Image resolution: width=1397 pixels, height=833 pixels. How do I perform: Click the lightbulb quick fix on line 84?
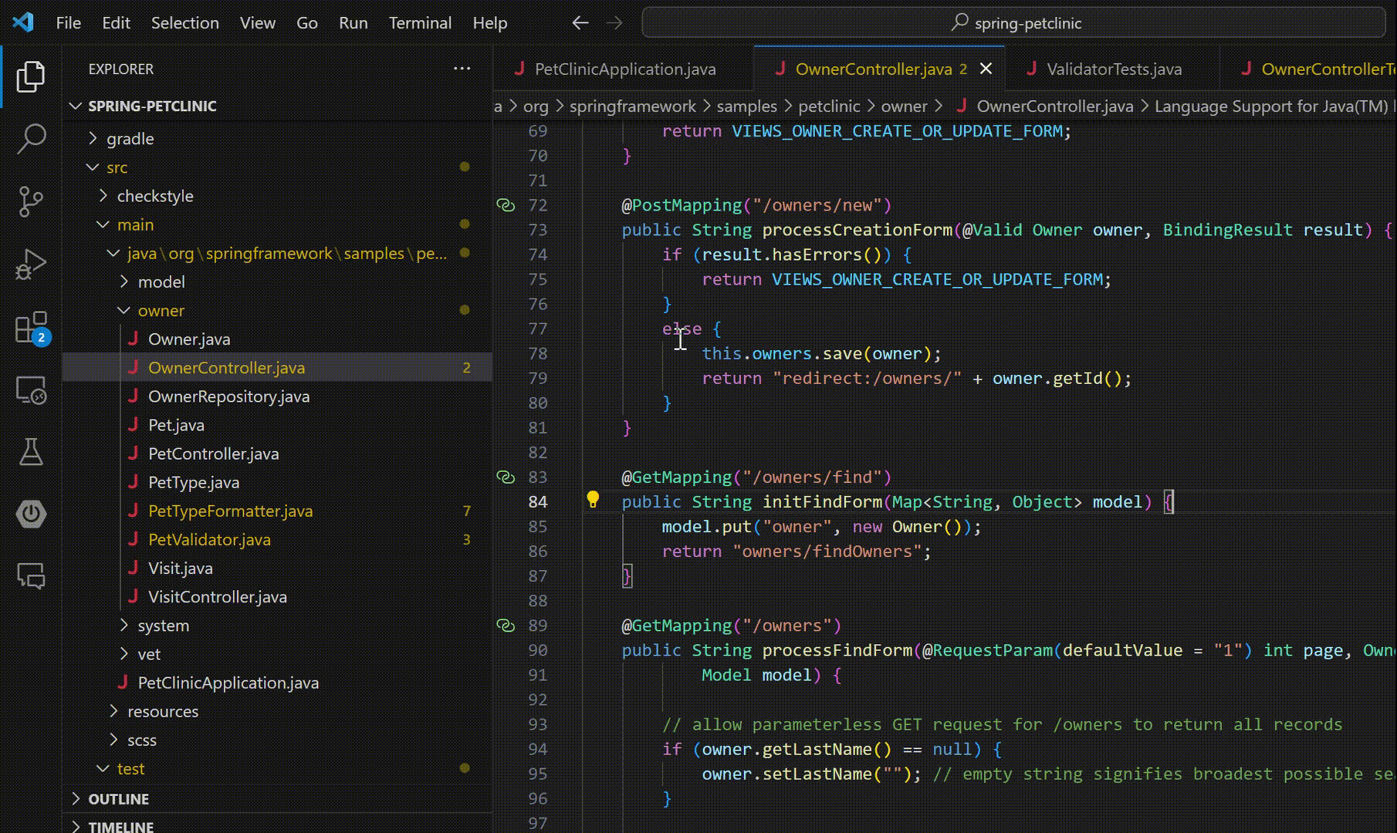pos(593,501)
